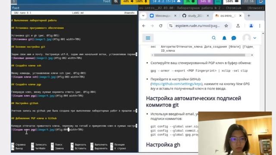Open the github.com/settings/keys link
276x155 pixels.
point(176,84)
